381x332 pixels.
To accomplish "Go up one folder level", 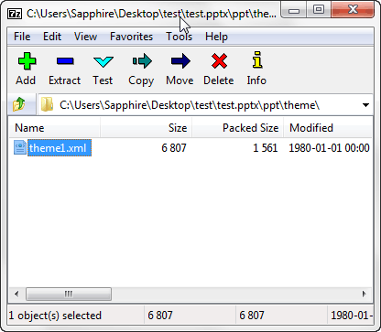I will tap(19, 104).
